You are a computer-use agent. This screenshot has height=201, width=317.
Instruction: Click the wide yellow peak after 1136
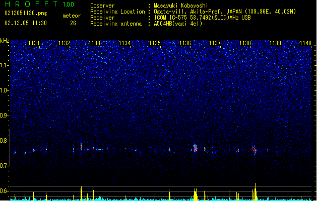(196, 194)
